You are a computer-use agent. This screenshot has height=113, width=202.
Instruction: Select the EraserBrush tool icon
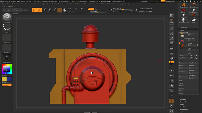[194, 5]
